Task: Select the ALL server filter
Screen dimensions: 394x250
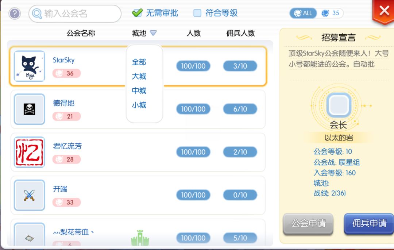Action: click(304, 13)
